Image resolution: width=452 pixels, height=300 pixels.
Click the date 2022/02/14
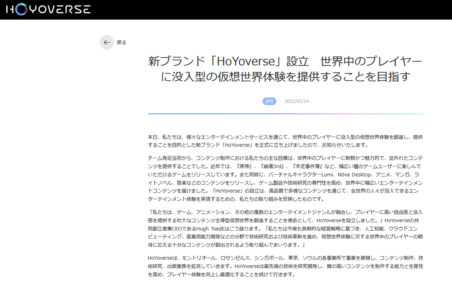click(296, 101)
